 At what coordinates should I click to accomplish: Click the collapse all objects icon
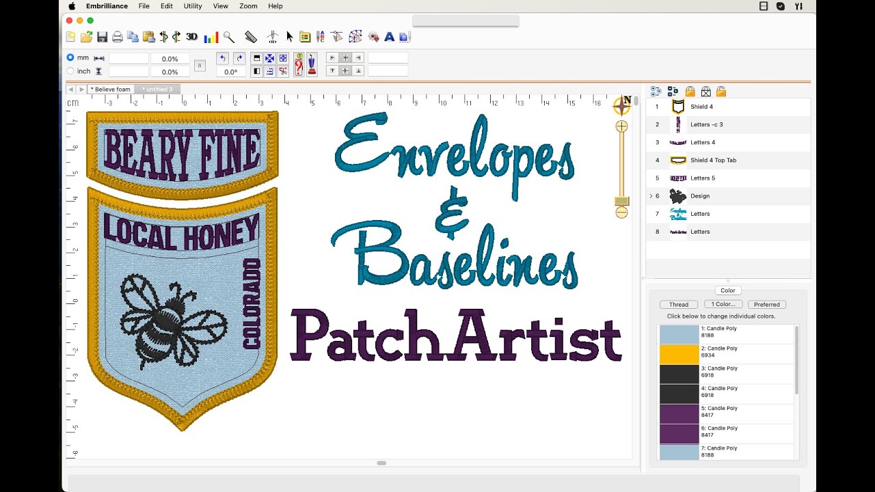(673, 92)
